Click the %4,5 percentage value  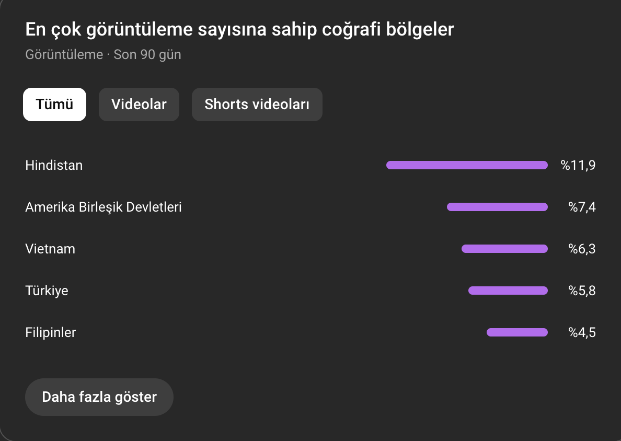click(x=582, y=332)
